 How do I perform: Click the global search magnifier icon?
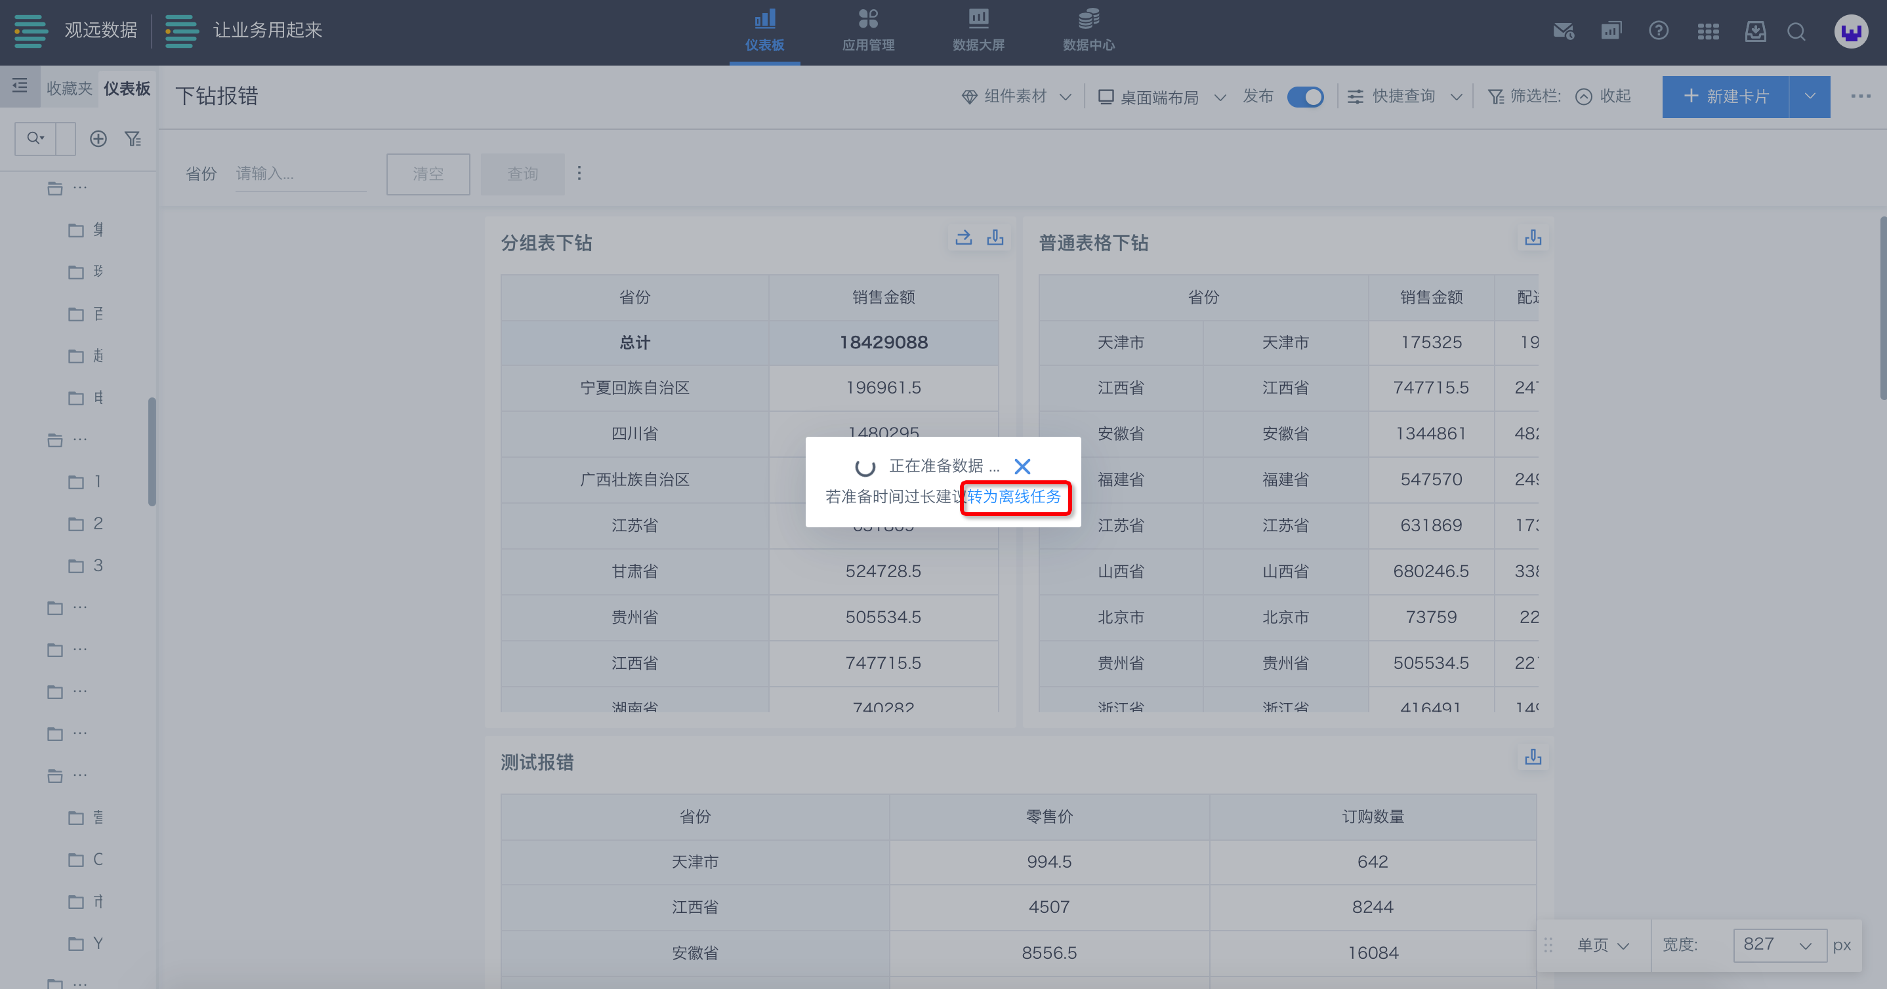coord(1796,31)
